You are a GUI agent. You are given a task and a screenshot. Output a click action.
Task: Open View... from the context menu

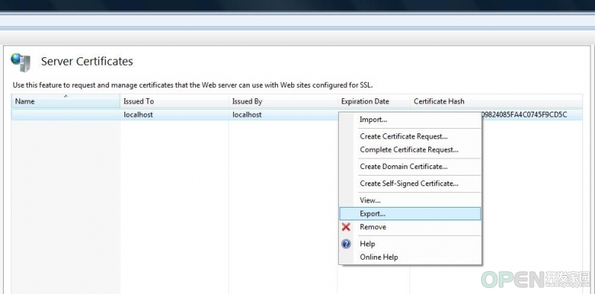[410, 200]
